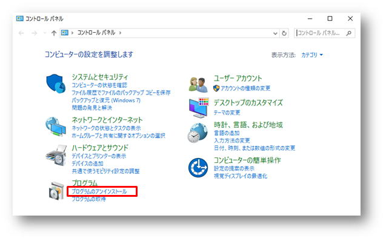Screen dimensions: 386x241
Task: Refresh the Control Panel view
Action: pos(284,33)
